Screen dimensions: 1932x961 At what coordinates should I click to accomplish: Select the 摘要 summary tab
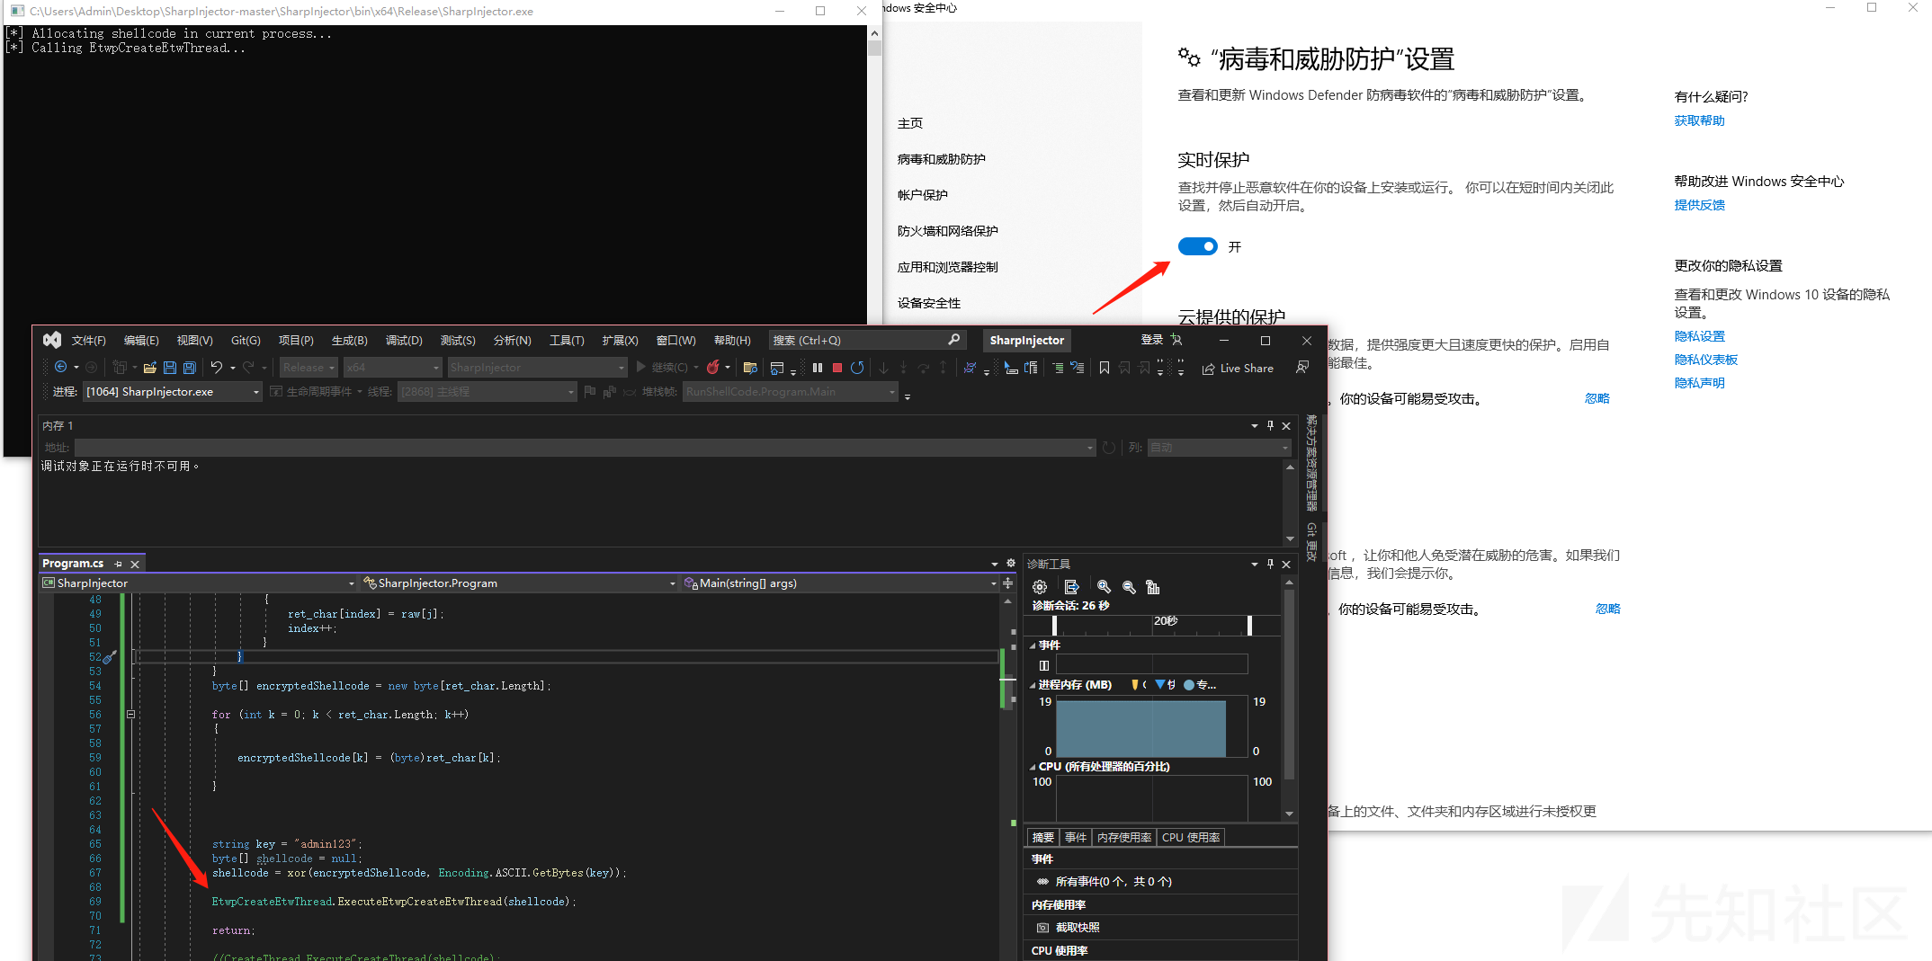pyautogui.click(x=1043, y=838)
